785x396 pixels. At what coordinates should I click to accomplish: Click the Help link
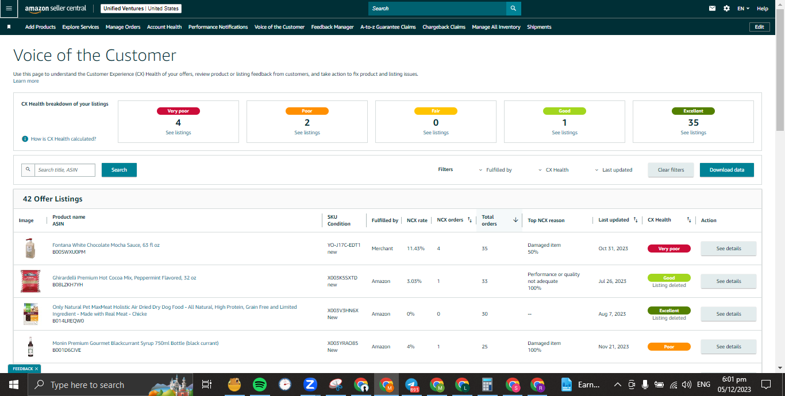coord(763,9)
